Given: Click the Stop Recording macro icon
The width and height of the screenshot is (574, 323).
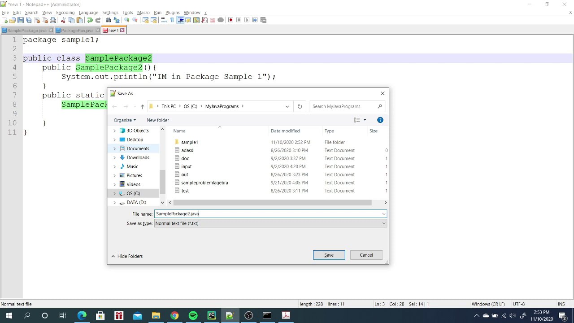Looking at the screenshot, I should pos(239,20).
